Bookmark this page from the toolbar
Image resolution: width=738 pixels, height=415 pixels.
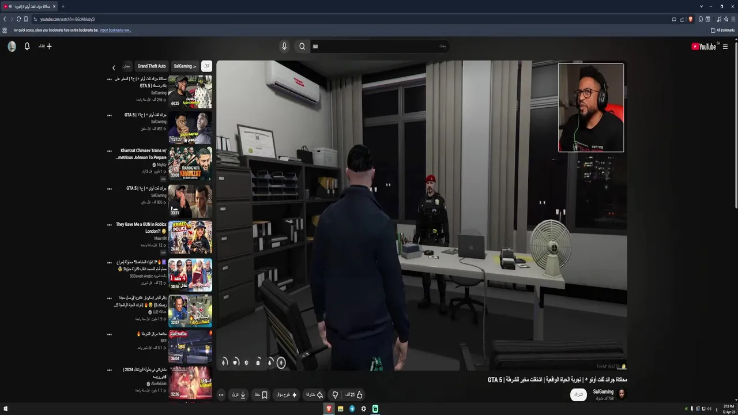(26, 19)
